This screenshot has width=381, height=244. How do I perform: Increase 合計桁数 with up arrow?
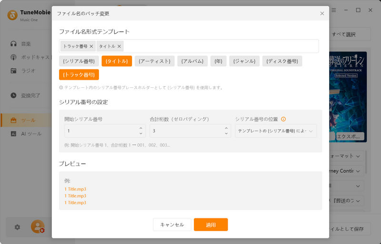226,128
